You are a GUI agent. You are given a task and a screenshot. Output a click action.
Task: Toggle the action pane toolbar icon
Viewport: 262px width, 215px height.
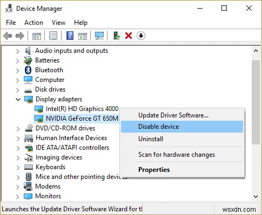pyautogui.click(x=83, y=36)
